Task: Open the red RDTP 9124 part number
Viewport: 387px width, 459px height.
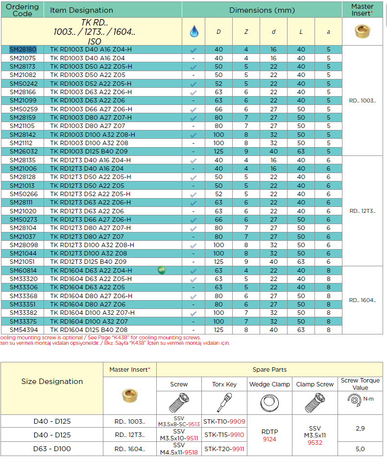Action: click(x=269, y=439)
